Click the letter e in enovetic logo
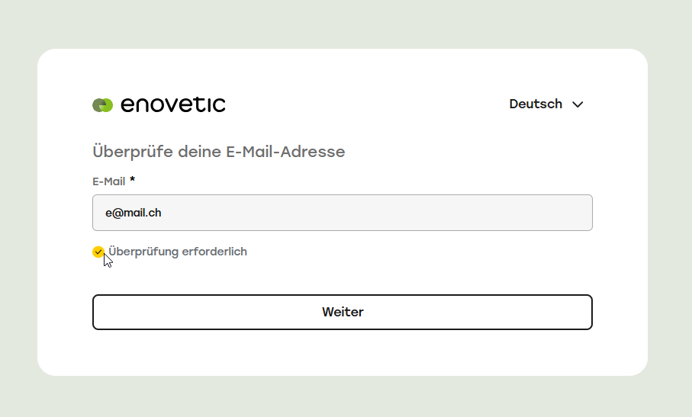The height and width of the screenshot is (417, 692). pyautogui.click(x=128, y=105)
